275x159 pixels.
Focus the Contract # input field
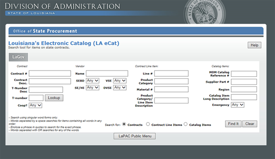point(50,73)
